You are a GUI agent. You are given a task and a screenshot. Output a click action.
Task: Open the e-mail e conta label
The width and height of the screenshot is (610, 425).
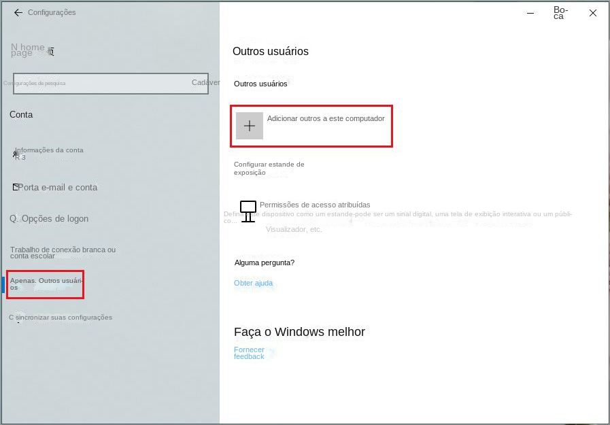(x=58, y=187)
